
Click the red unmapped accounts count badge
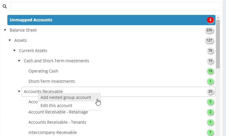pos(210,20)
